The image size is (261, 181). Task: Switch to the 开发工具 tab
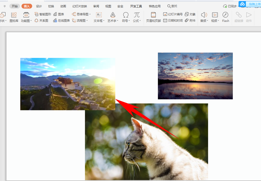(136, 6)
